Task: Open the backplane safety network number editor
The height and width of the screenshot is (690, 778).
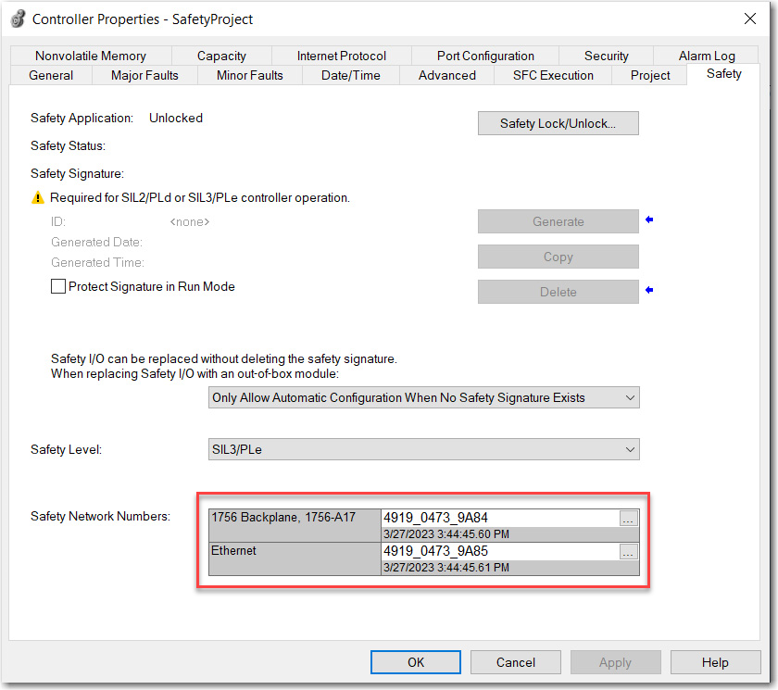Action: [x=628, y=519]
